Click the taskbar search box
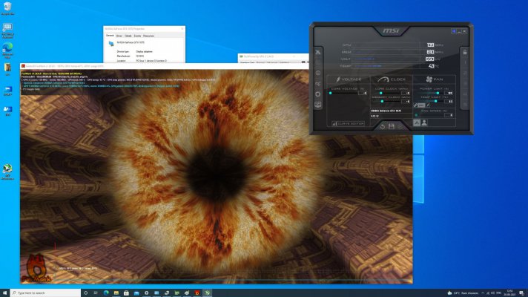Viewport: 528px width, 297px height. coord(45,293)
